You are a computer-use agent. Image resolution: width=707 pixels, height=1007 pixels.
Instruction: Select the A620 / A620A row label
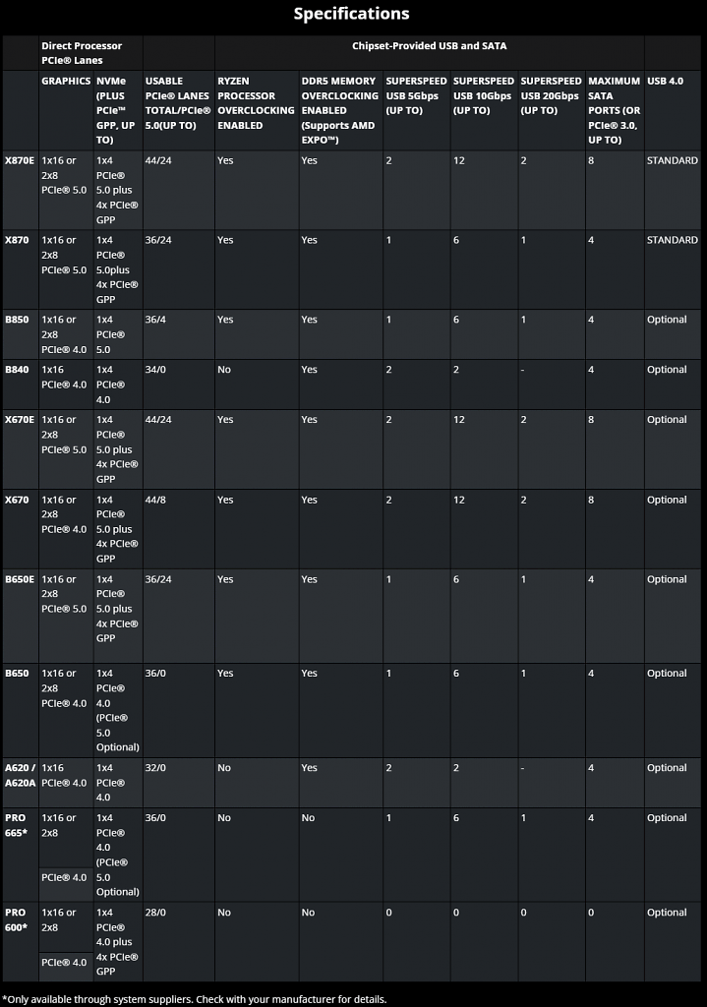click(x=21, y=775)
